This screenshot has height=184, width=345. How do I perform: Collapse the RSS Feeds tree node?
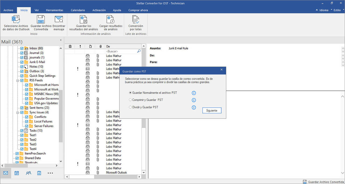tap(18, 80)
